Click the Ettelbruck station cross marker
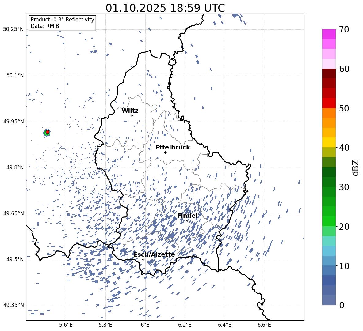 click(165, 152)
